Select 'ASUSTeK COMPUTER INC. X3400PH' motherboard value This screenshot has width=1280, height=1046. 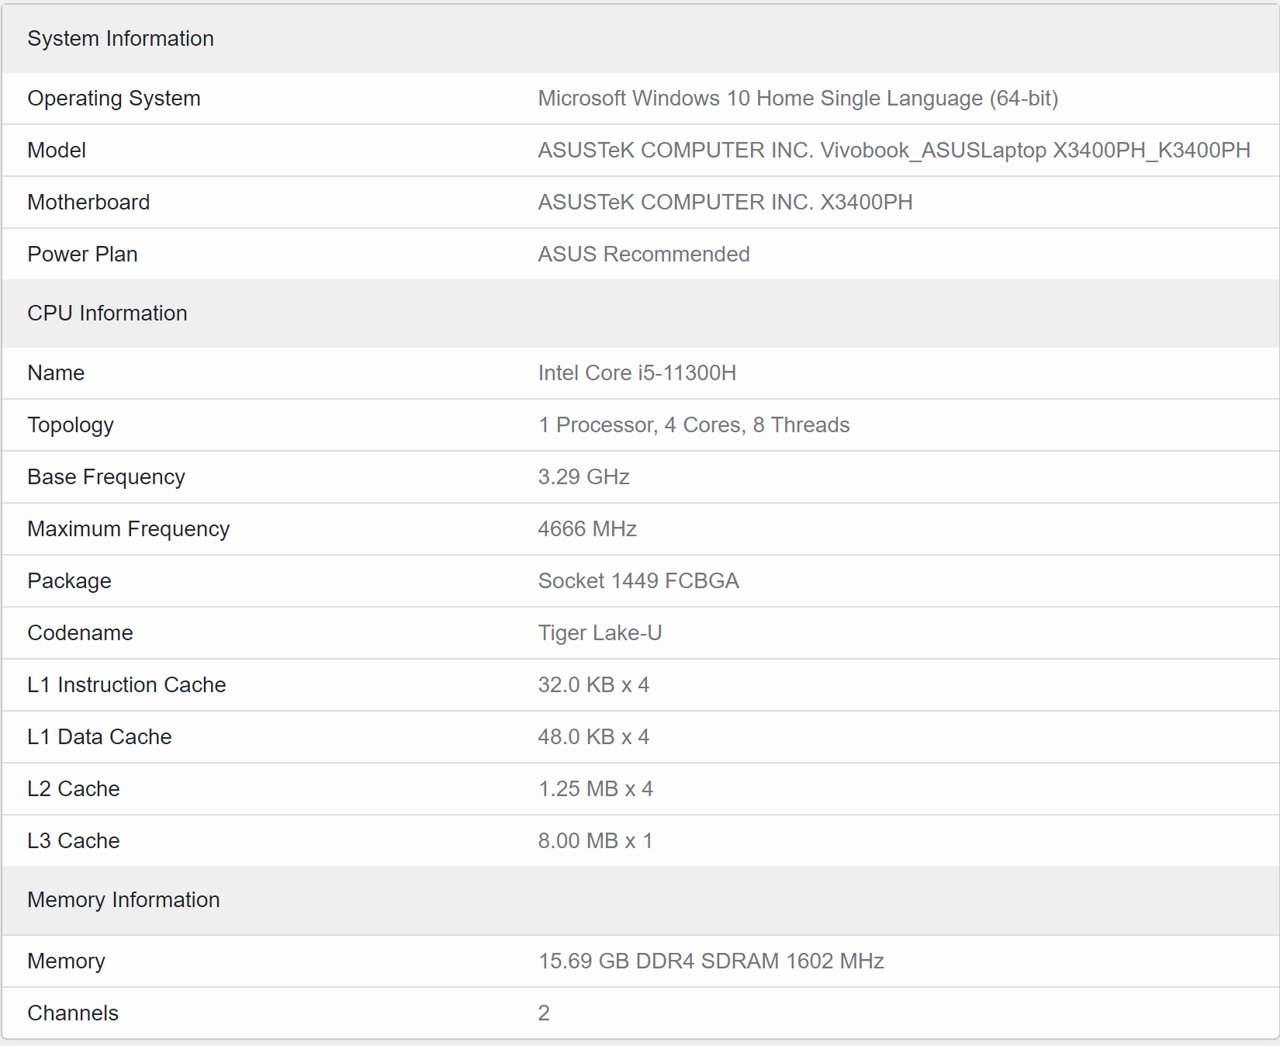pos(725,203)
